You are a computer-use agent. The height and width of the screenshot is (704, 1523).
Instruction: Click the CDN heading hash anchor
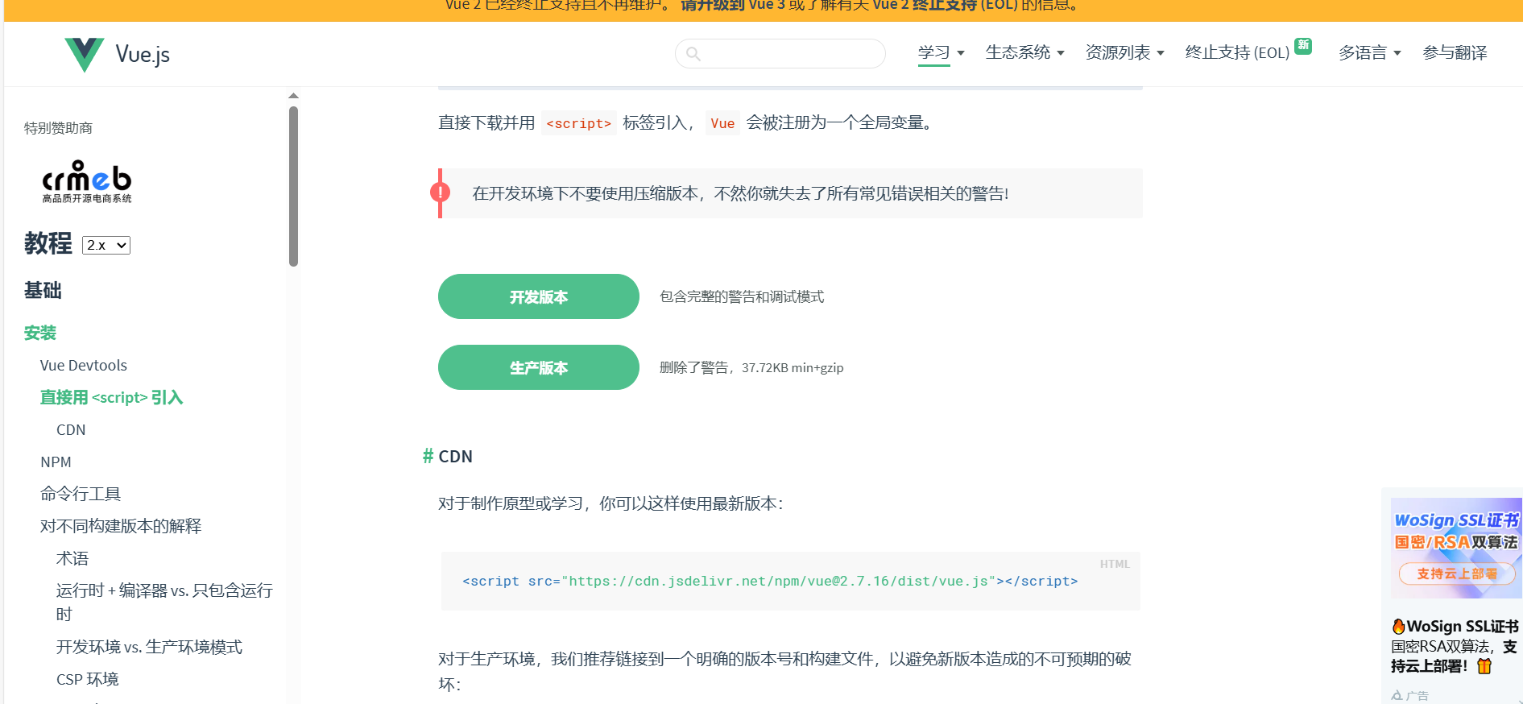[428, 456]
